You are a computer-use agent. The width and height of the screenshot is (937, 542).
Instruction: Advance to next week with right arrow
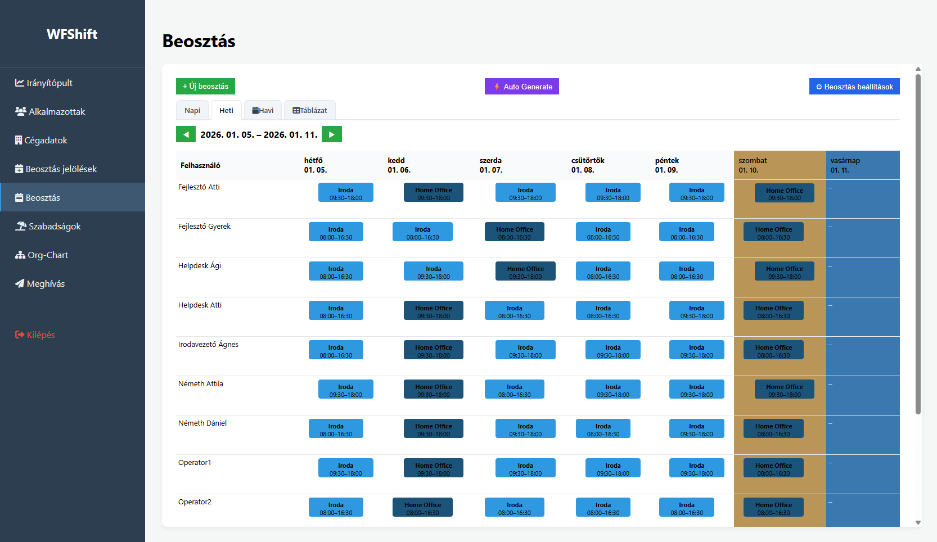[x=332, y=134]
